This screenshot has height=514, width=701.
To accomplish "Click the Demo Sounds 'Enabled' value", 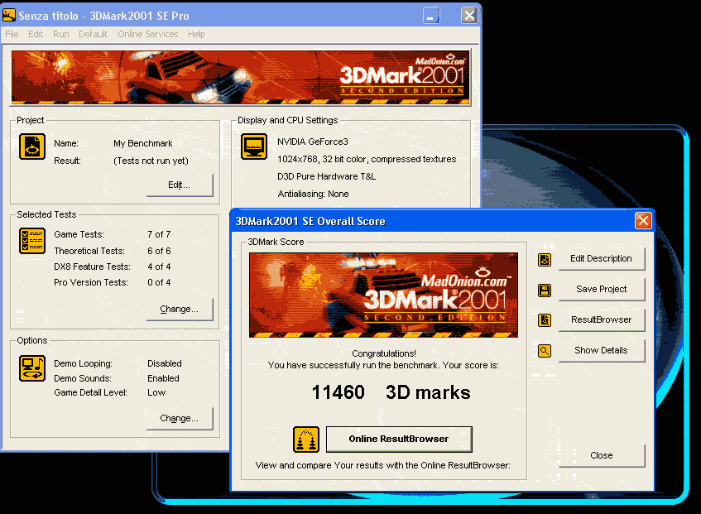I will 163,378.
